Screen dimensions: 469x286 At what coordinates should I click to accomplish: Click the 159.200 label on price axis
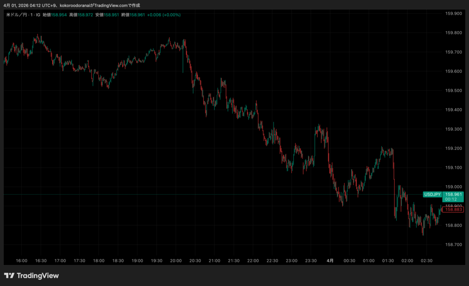point(453,148)
